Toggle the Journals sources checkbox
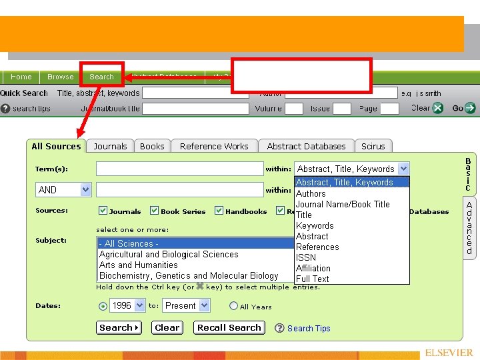480x360 pixels. 103,210
